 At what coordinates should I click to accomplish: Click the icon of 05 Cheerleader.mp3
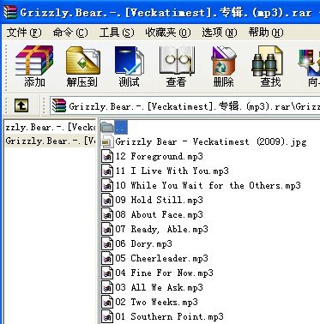pyautogui.click(x=107, y=258)
